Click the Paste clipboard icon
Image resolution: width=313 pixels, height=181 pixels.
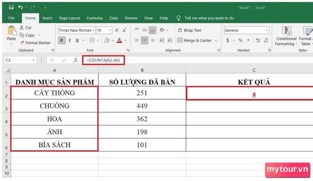12,31
